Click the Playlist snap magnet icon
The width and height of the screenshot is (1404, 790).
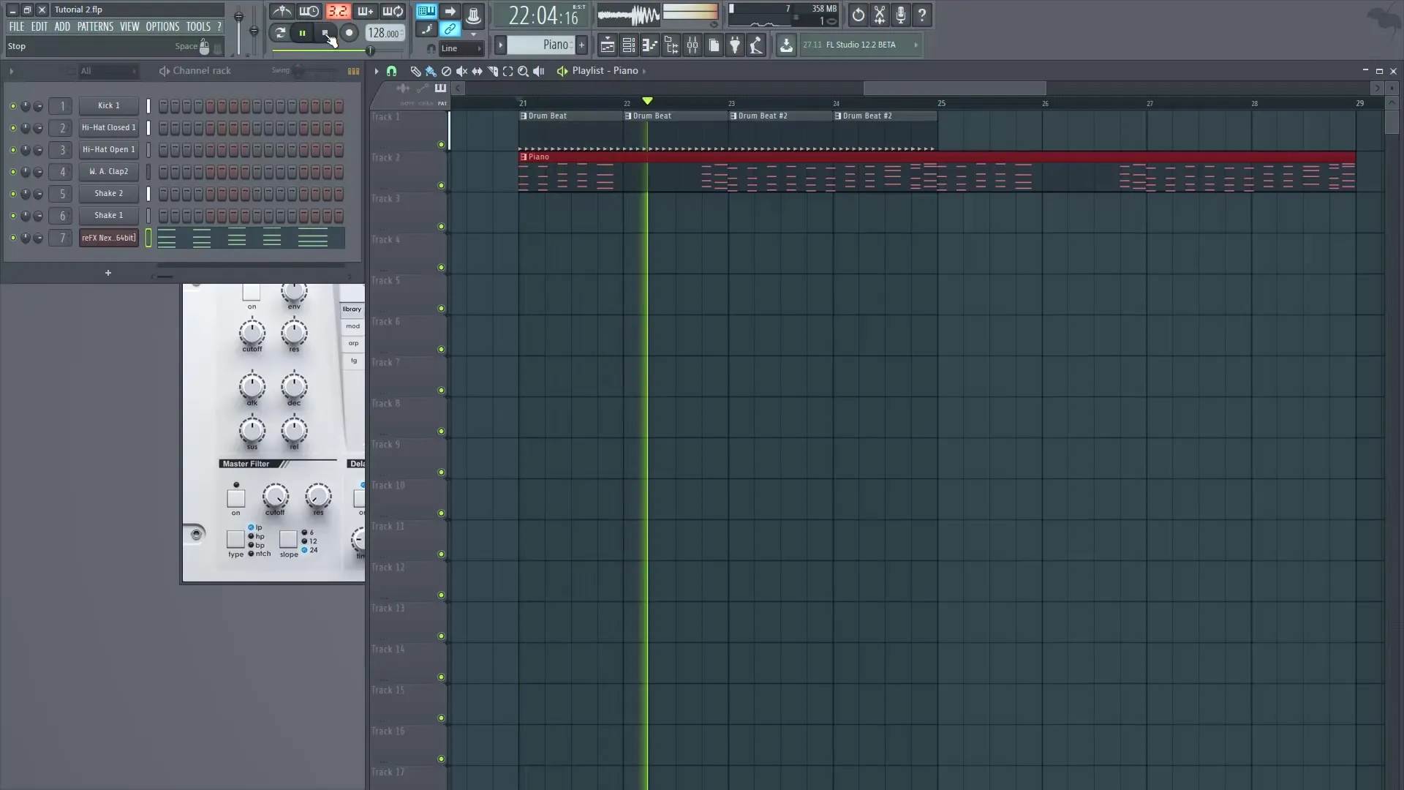[x=392, y=71]
